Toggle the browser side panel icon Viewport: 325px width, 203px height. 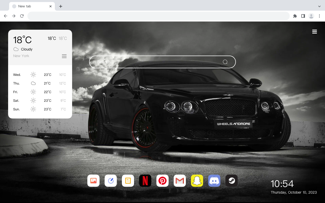(303, 16)
